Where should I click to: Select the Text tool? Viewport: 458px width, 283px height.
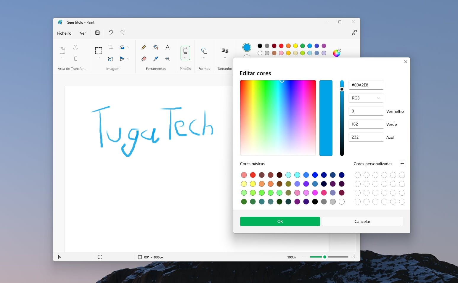[168, 47]
